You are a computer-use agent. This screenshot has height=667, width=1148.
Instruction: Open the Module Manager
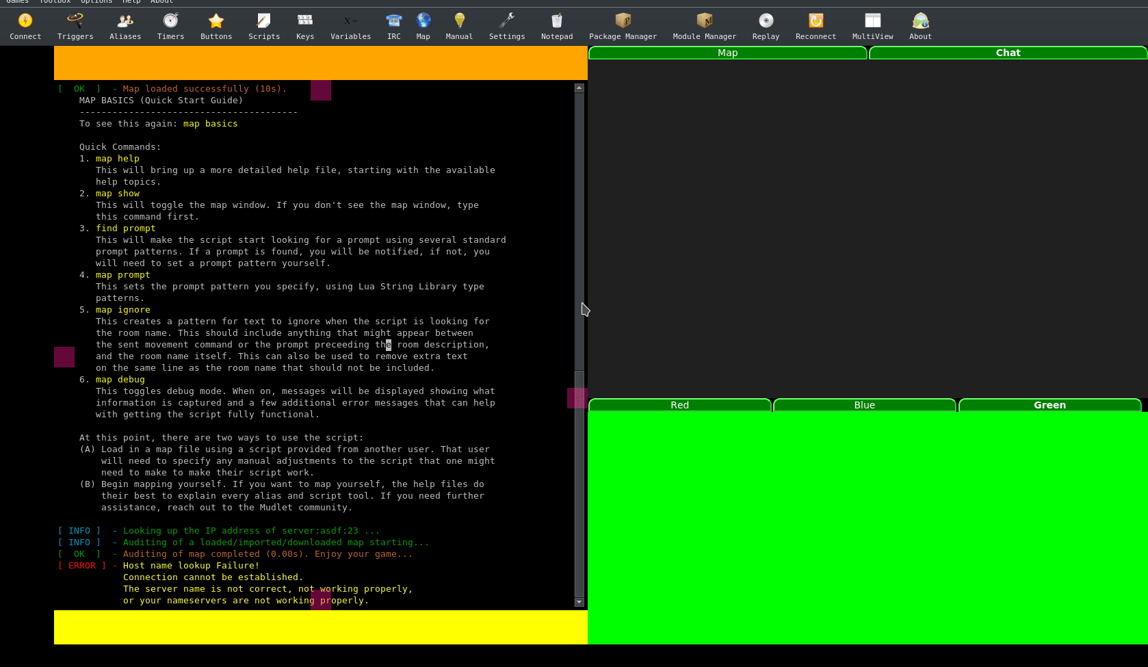coord(705,27)
